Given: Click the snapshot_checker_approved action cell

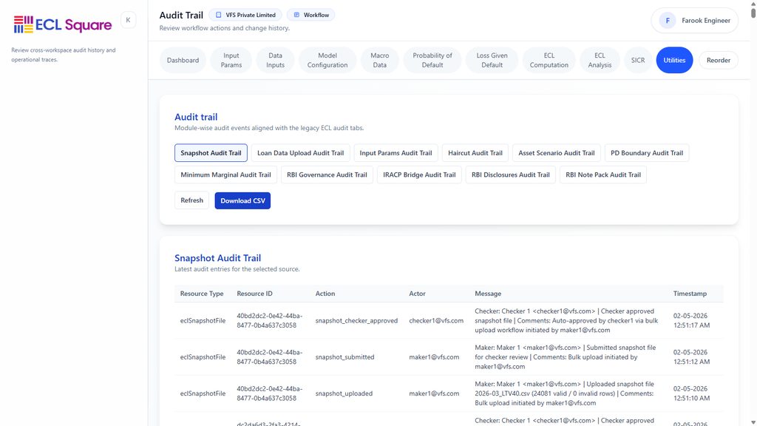Looking at the screenshot, I should [356, 321].
